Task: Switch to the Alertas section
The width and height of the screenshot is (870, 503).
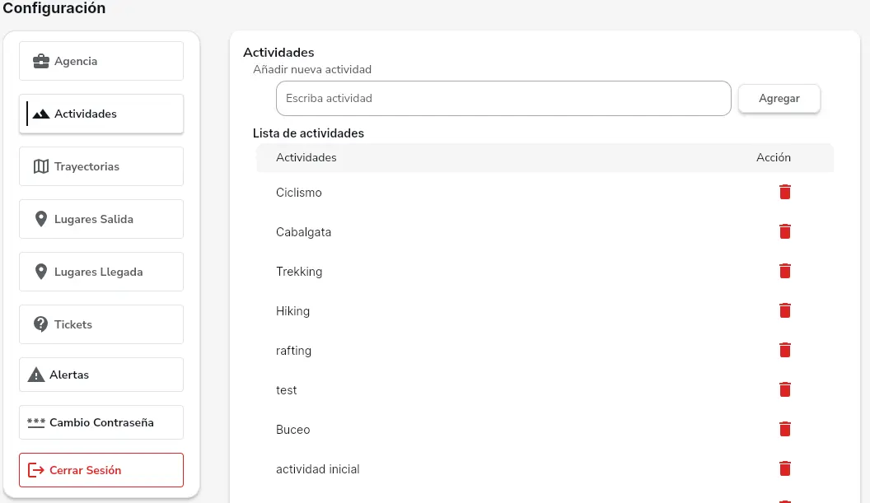Action: [101, 375]
